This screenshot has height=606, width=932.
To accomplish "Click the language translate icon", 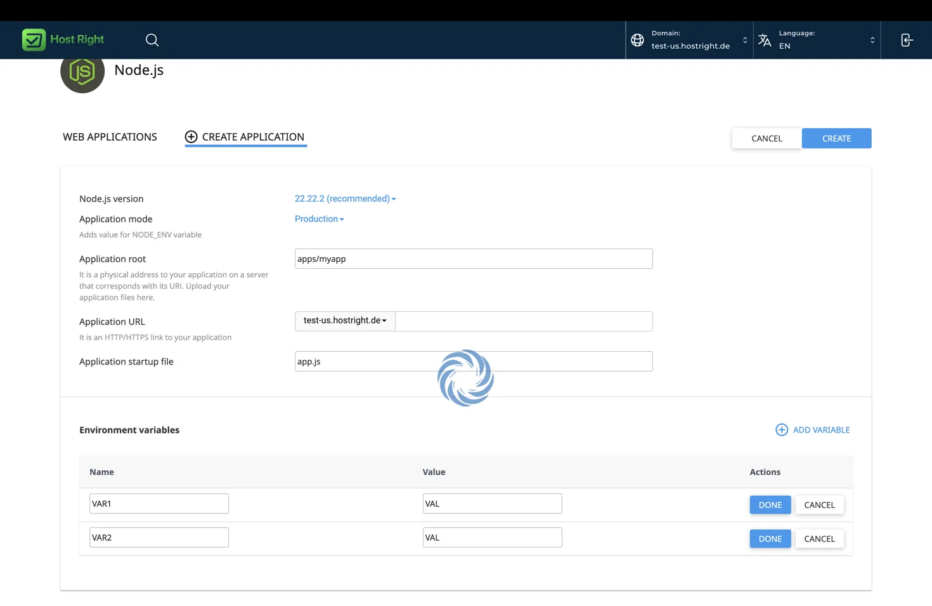I will pos(765,40).
